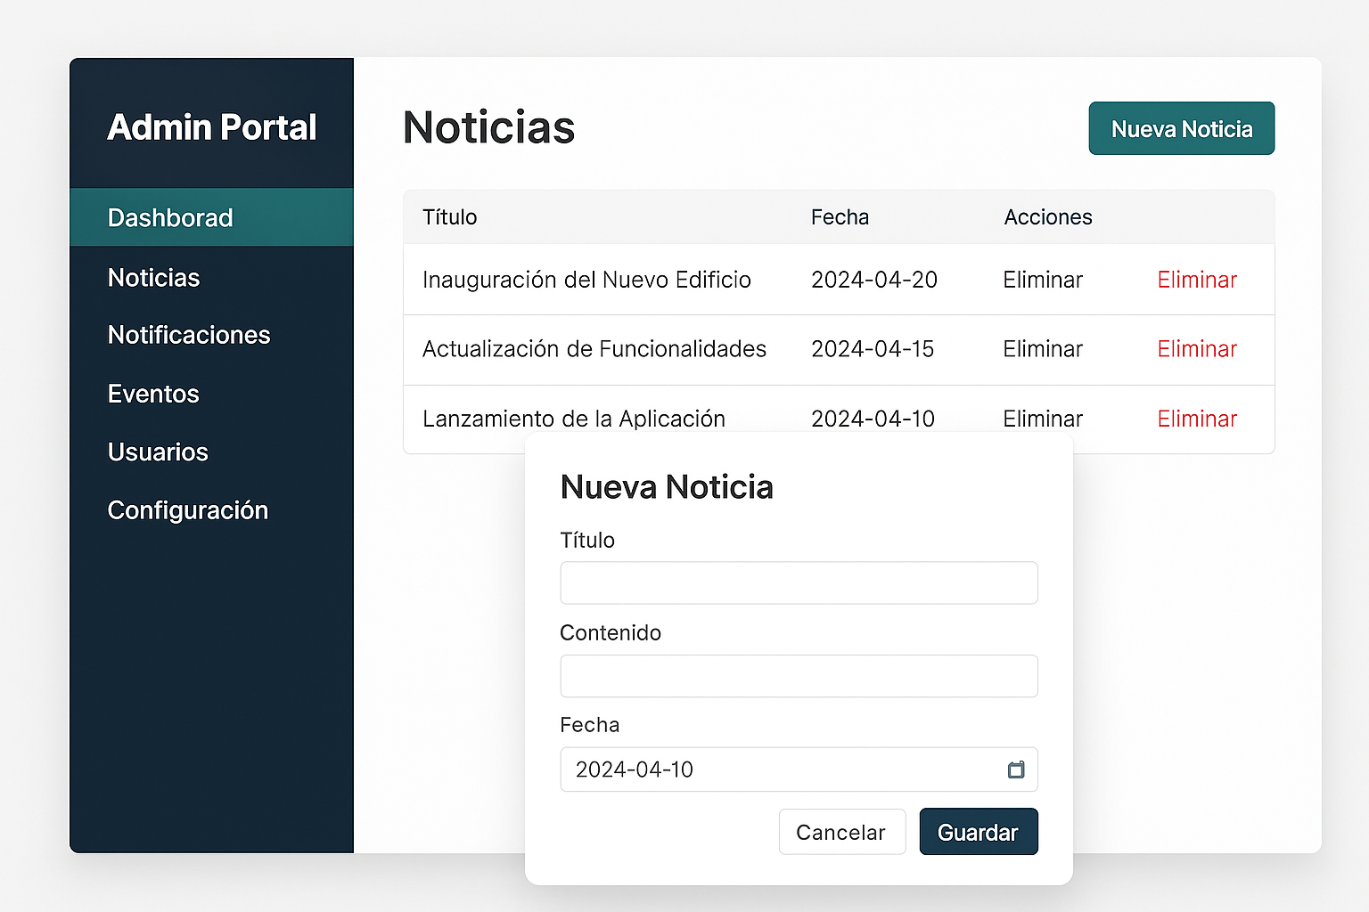Cancel the Nueva Noticia dialog
1369x912 pixels.
point(841,832)
